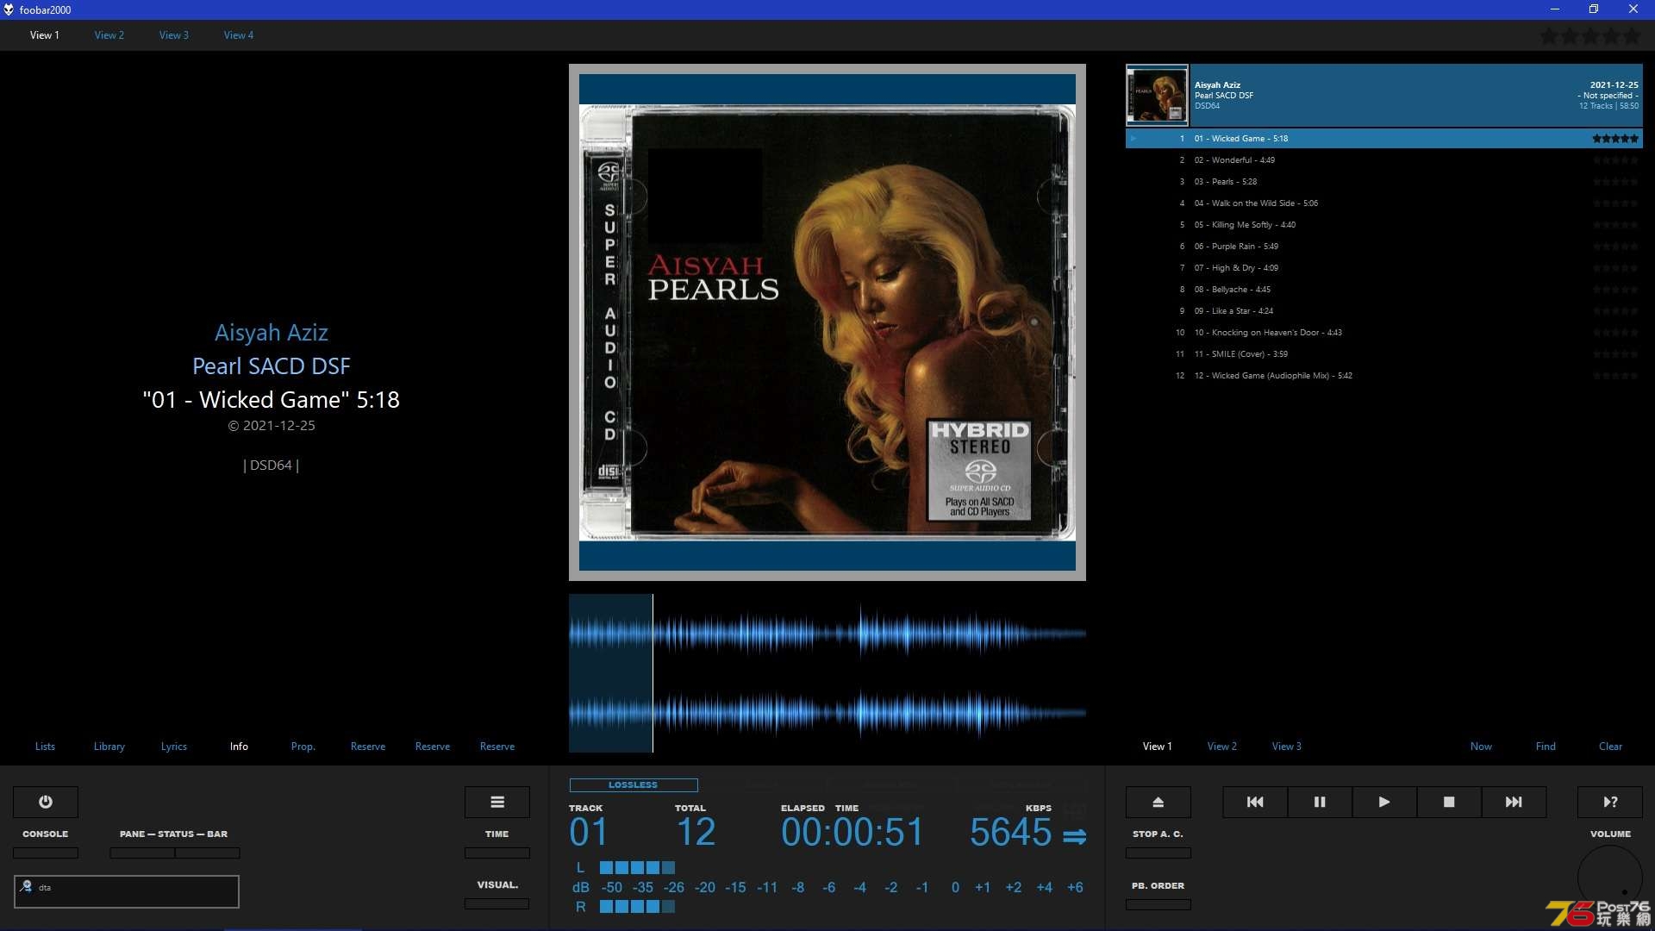Select track 06 - Purple Rain

1384,247
